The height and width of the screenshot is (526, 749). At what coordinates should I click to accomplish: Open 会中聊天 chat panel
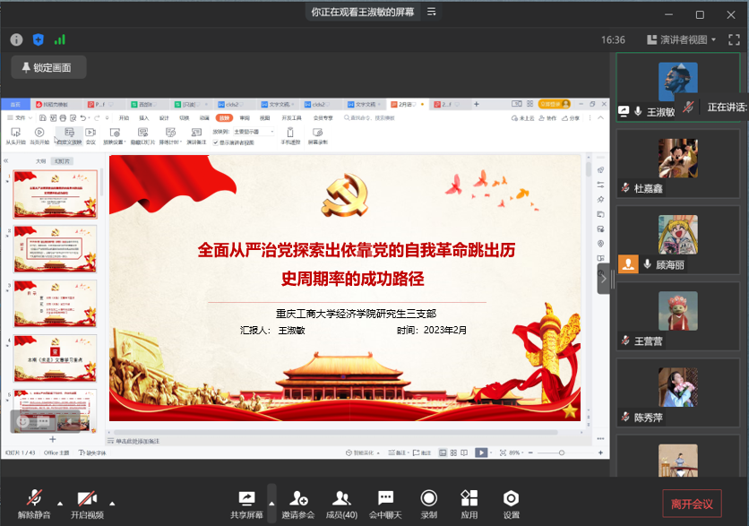click(x=385, y=503)
